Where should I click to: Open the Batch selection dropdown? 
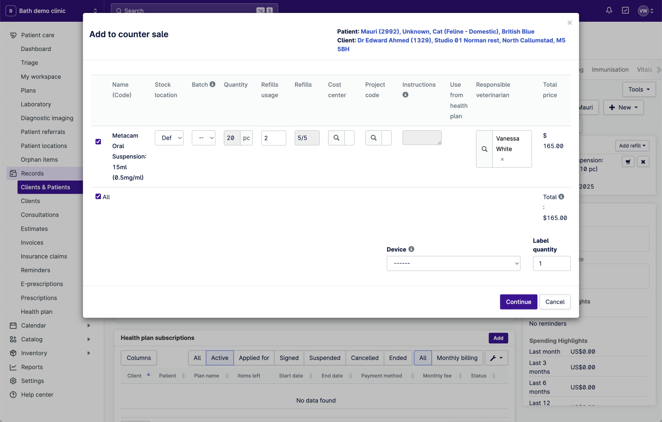204,138
